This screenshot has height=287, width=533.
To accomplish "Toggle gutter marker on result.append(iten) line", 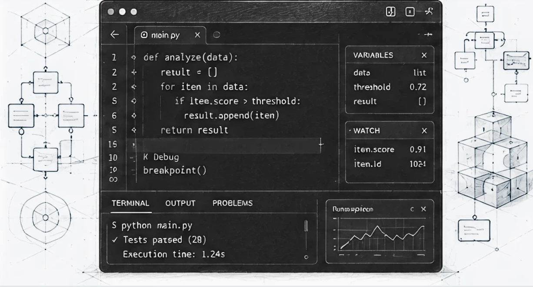I will click(134, 115).
